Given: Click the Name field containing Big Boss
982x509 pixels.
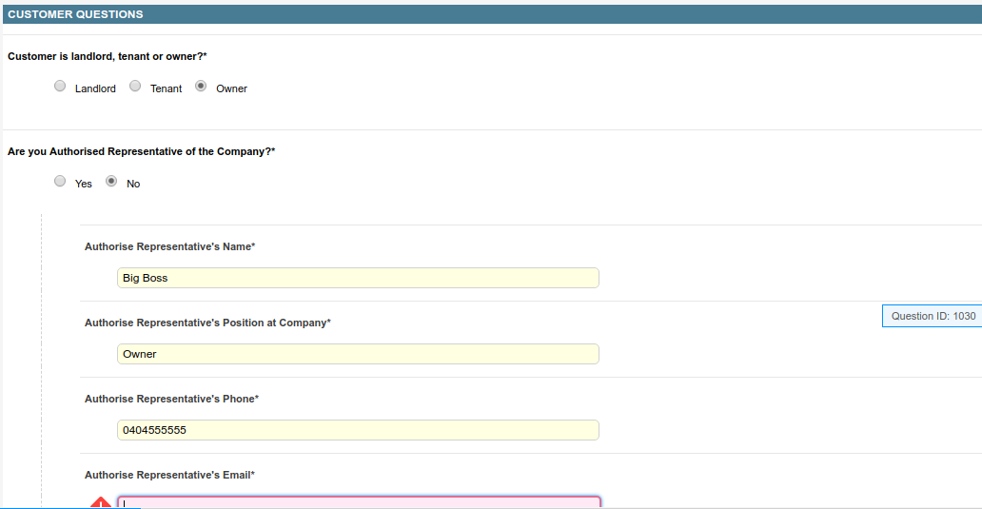Looking at the screenshot, I should point(358,278).
